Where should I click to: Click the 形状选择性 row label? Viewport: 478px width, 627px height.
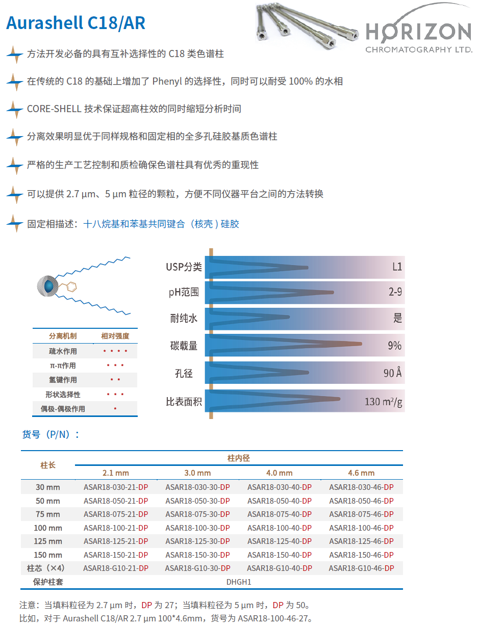[63, 394]
